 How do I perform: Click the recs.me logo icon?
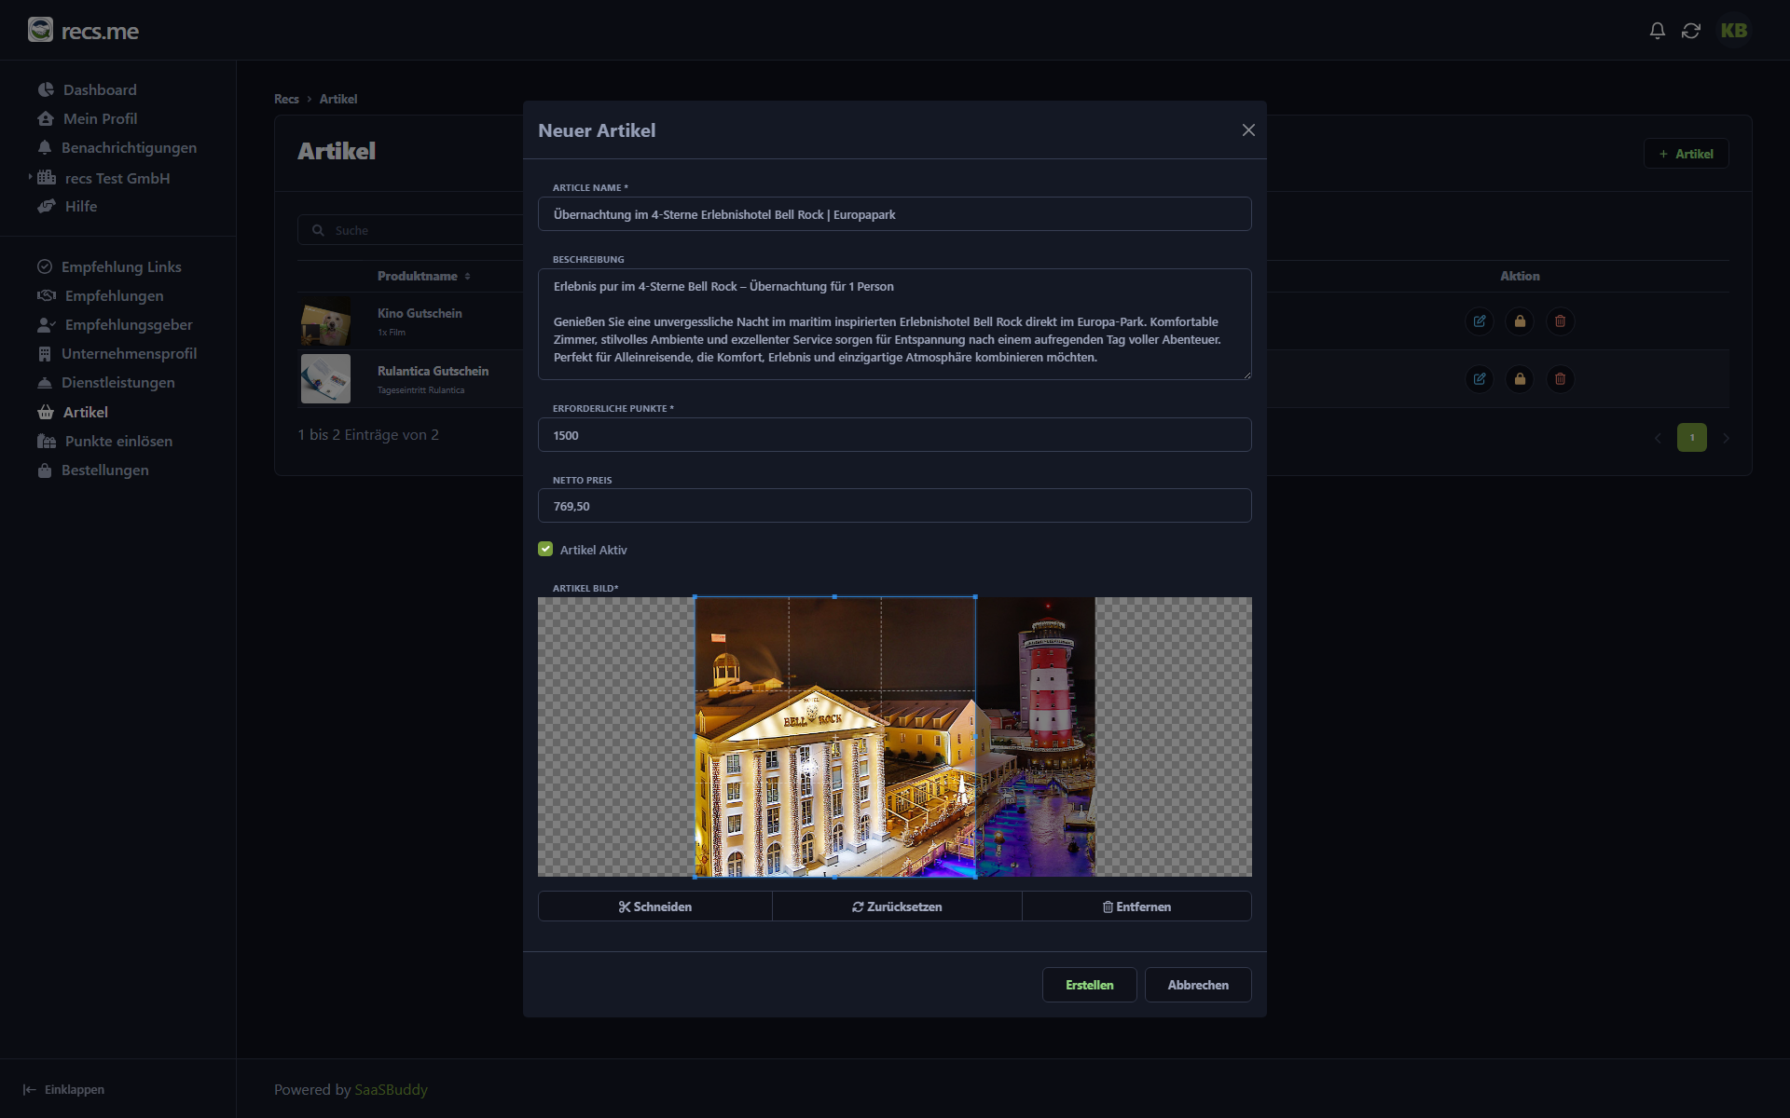(x=40, y=30)
